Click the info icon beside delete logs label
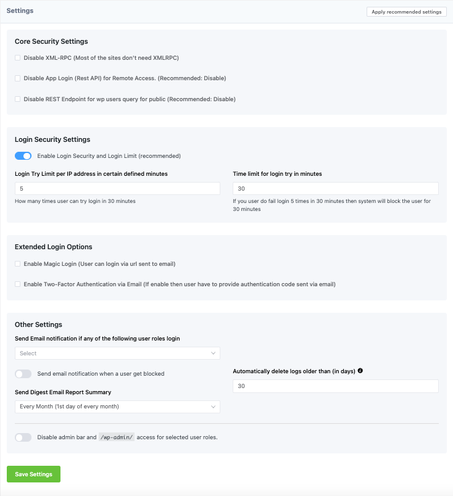Viewport: 453px width, 496px height. [x=360, y=371]
